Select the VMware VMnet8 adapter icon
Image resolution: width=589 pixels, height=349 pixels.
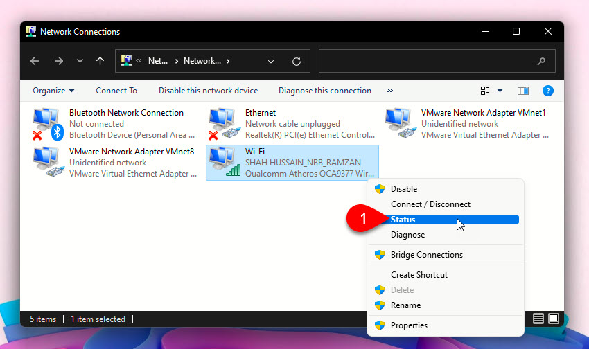pyautogui.click(x=48, y=162)
